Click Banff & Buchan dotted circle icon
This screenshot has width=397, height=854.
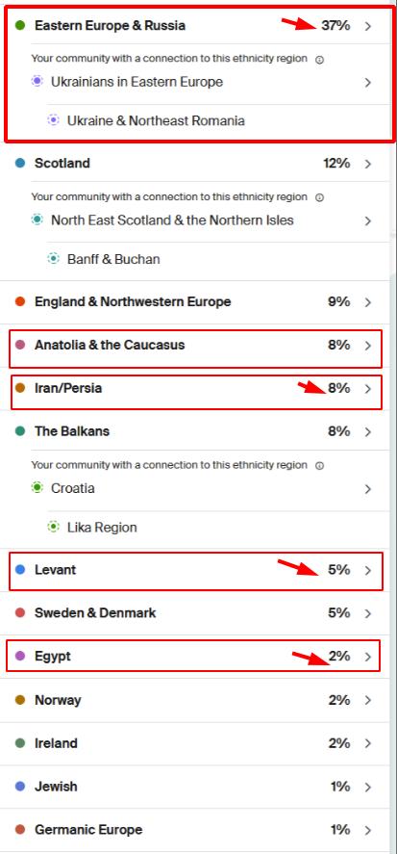(x=53, y=259)
